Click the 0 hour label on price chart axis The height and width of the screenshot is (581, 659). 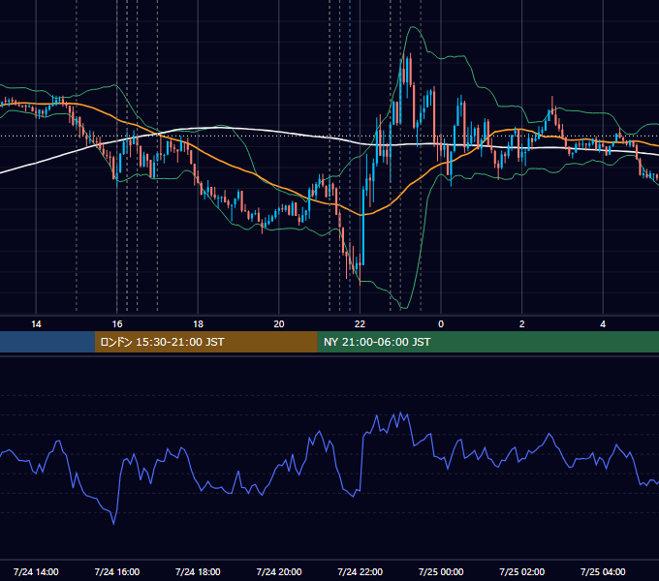click(441, 323)
